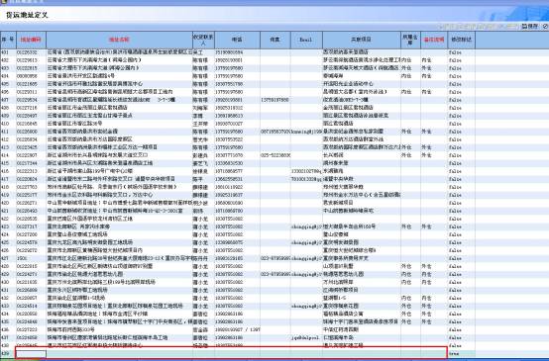Select row number 420
Image resolution: width=549 pixels, height=361 pixels.
(x=8, y=203)
